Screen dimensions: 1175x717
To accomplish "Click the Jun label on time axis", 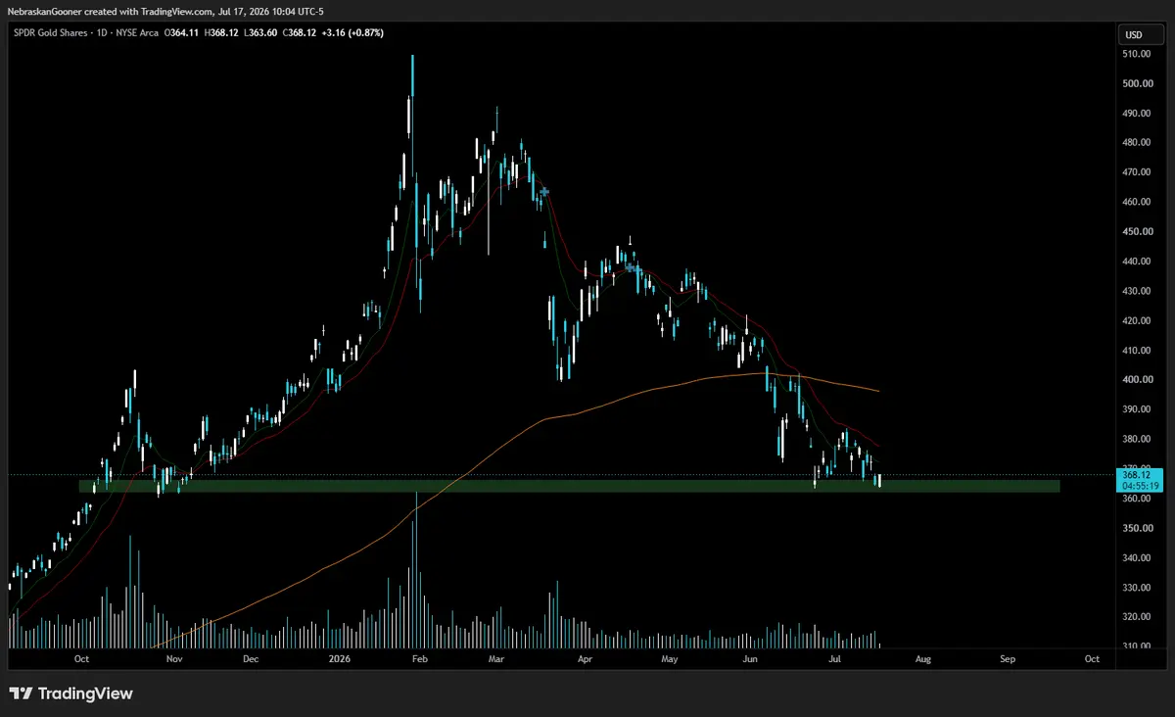I will pos(750,659).
